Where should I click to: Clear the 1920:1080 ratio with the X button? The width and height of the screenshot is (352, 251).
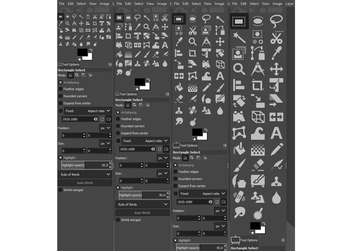point(95,119)
